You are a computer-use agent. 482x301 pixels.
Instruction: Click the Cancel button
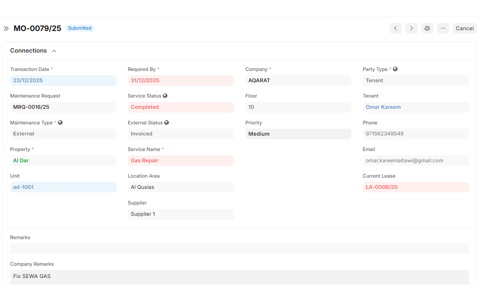(465, 28)
